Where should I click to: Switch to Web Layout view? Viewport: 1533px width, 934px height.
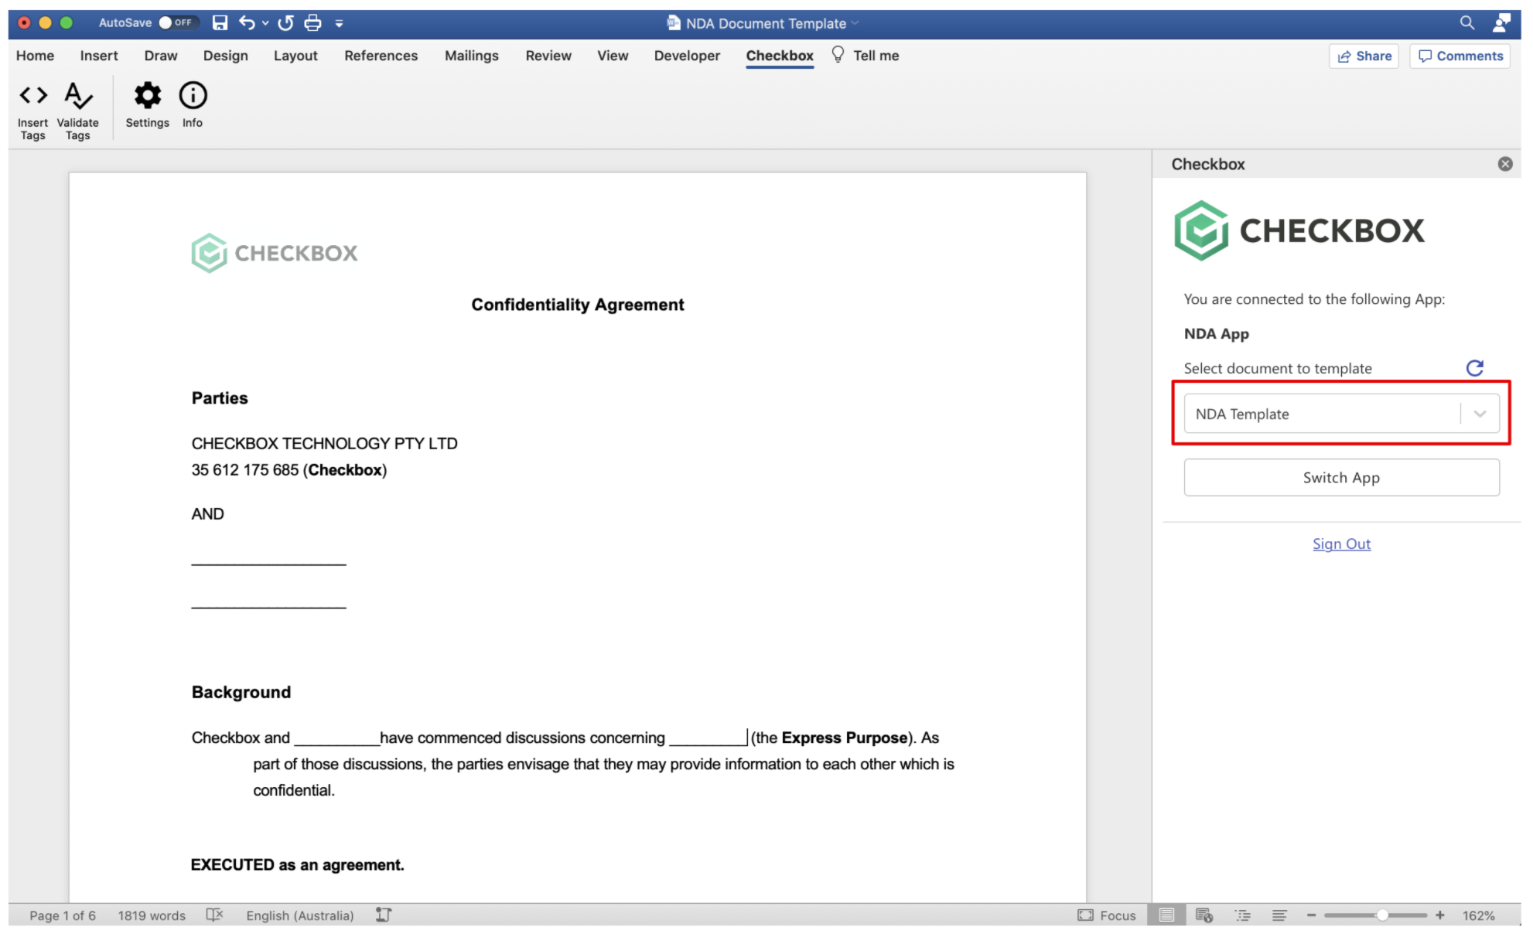(1204, 915)
